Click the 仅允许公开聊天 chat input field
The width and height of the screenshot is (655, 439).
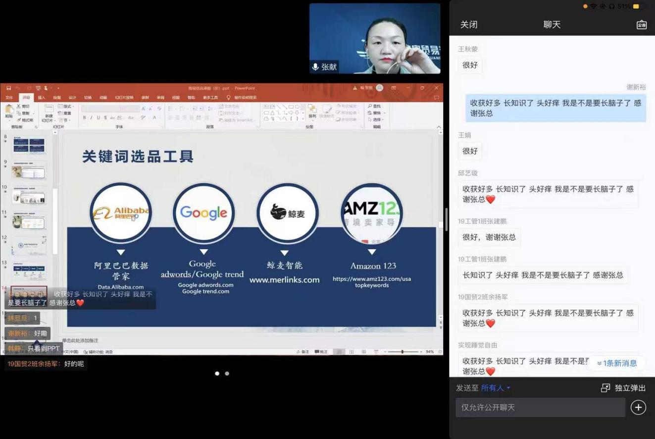coord(540,407)
